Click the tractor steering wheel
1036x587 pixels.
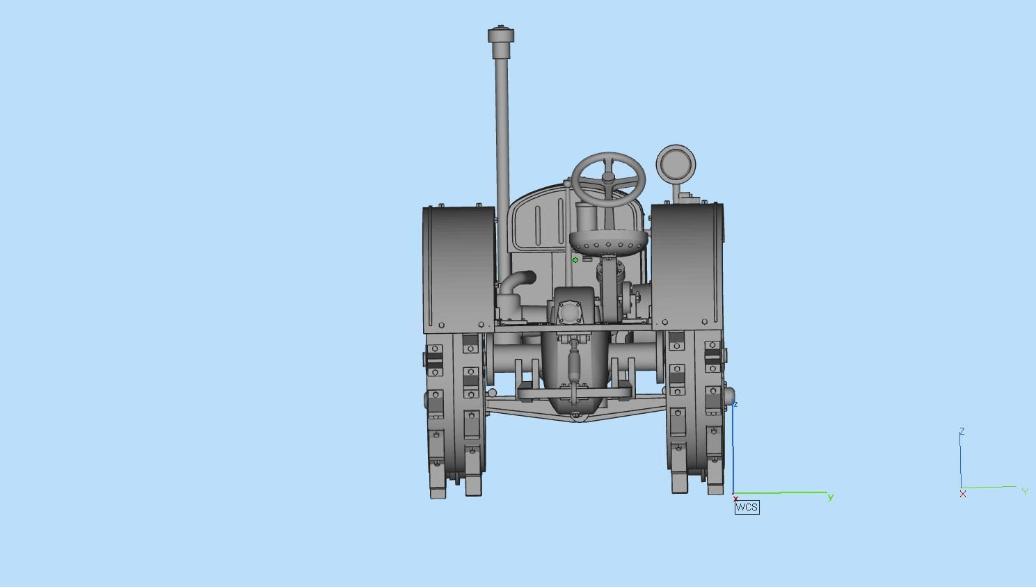(x=609, y=179)
